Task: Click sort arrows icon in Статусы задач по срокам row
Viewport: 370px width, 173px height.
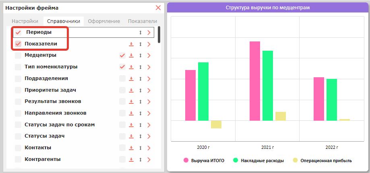Action: tap(141, 125)
